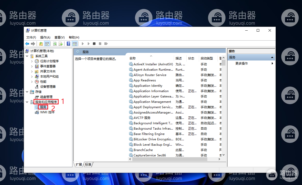Collapse the 存储 tree node

tap(27, 92)
